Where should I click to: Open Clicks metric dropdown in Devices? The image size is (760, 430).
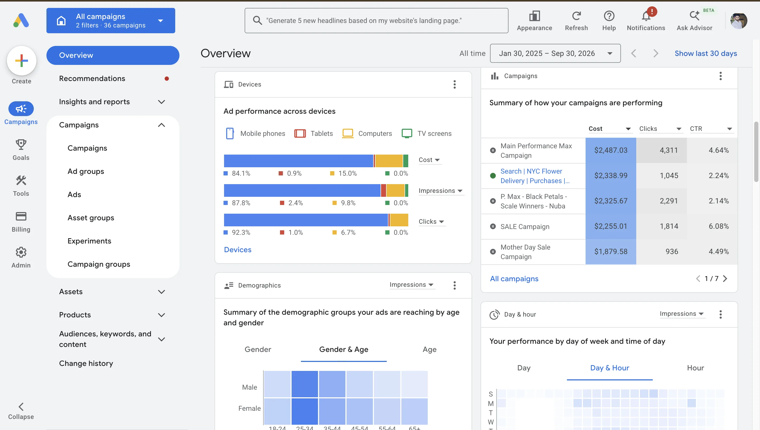click(432, 222)
